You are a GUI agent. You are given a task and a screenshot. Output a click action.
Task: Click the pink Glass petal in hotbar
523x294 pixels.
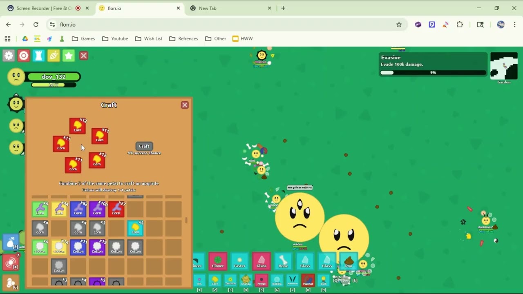point(261,261)
